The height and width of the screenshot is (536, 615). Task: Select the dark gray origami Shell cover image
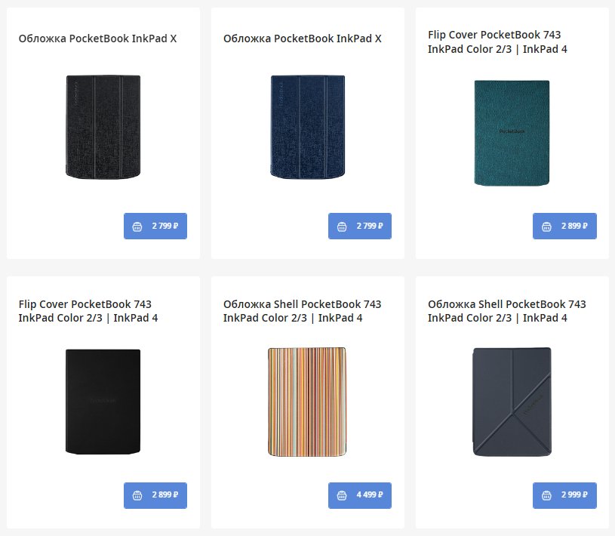click(x=512, y=401)
